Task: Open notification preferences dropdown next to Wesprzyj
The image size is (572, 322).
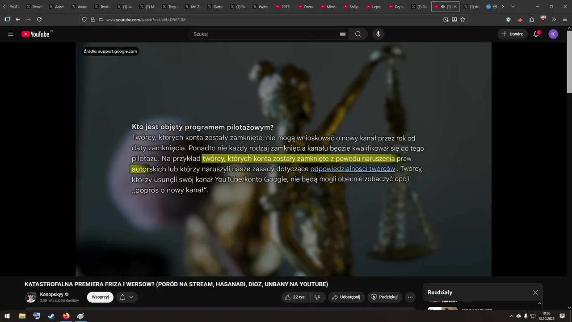Action: pyautogui.click(x=127, y=297)
